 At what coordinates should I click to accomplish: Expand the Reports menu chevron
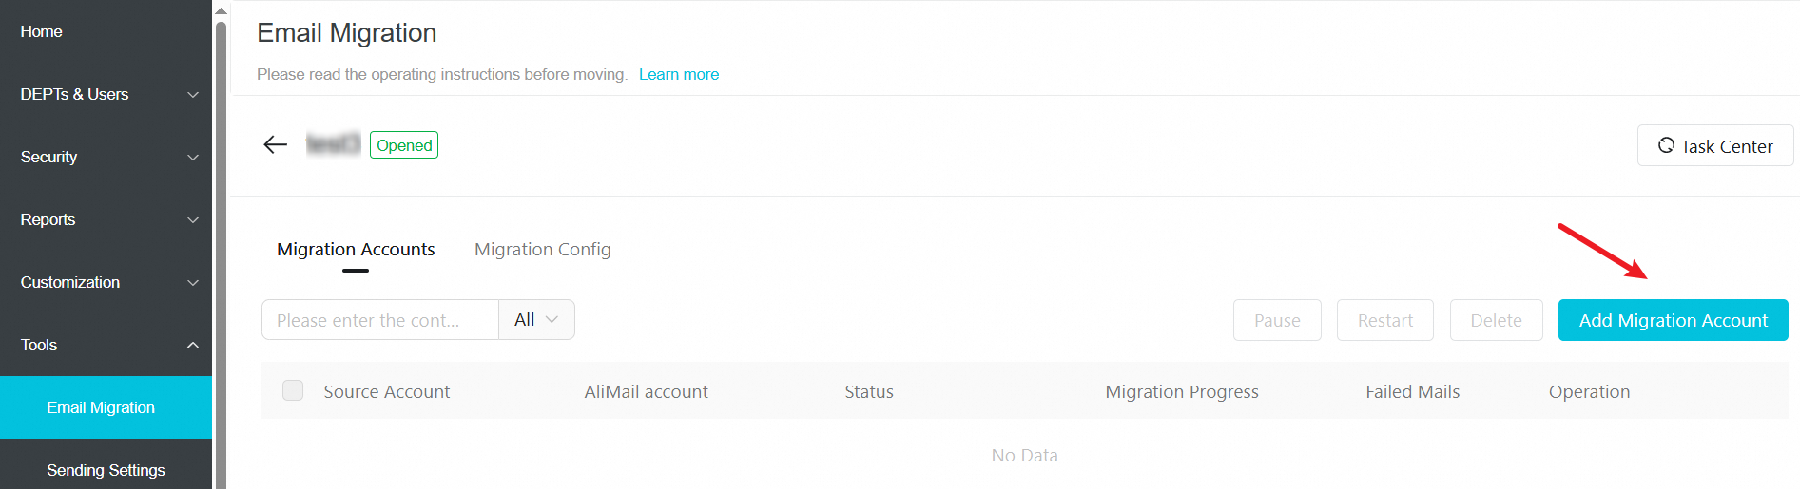pos(193,219)
